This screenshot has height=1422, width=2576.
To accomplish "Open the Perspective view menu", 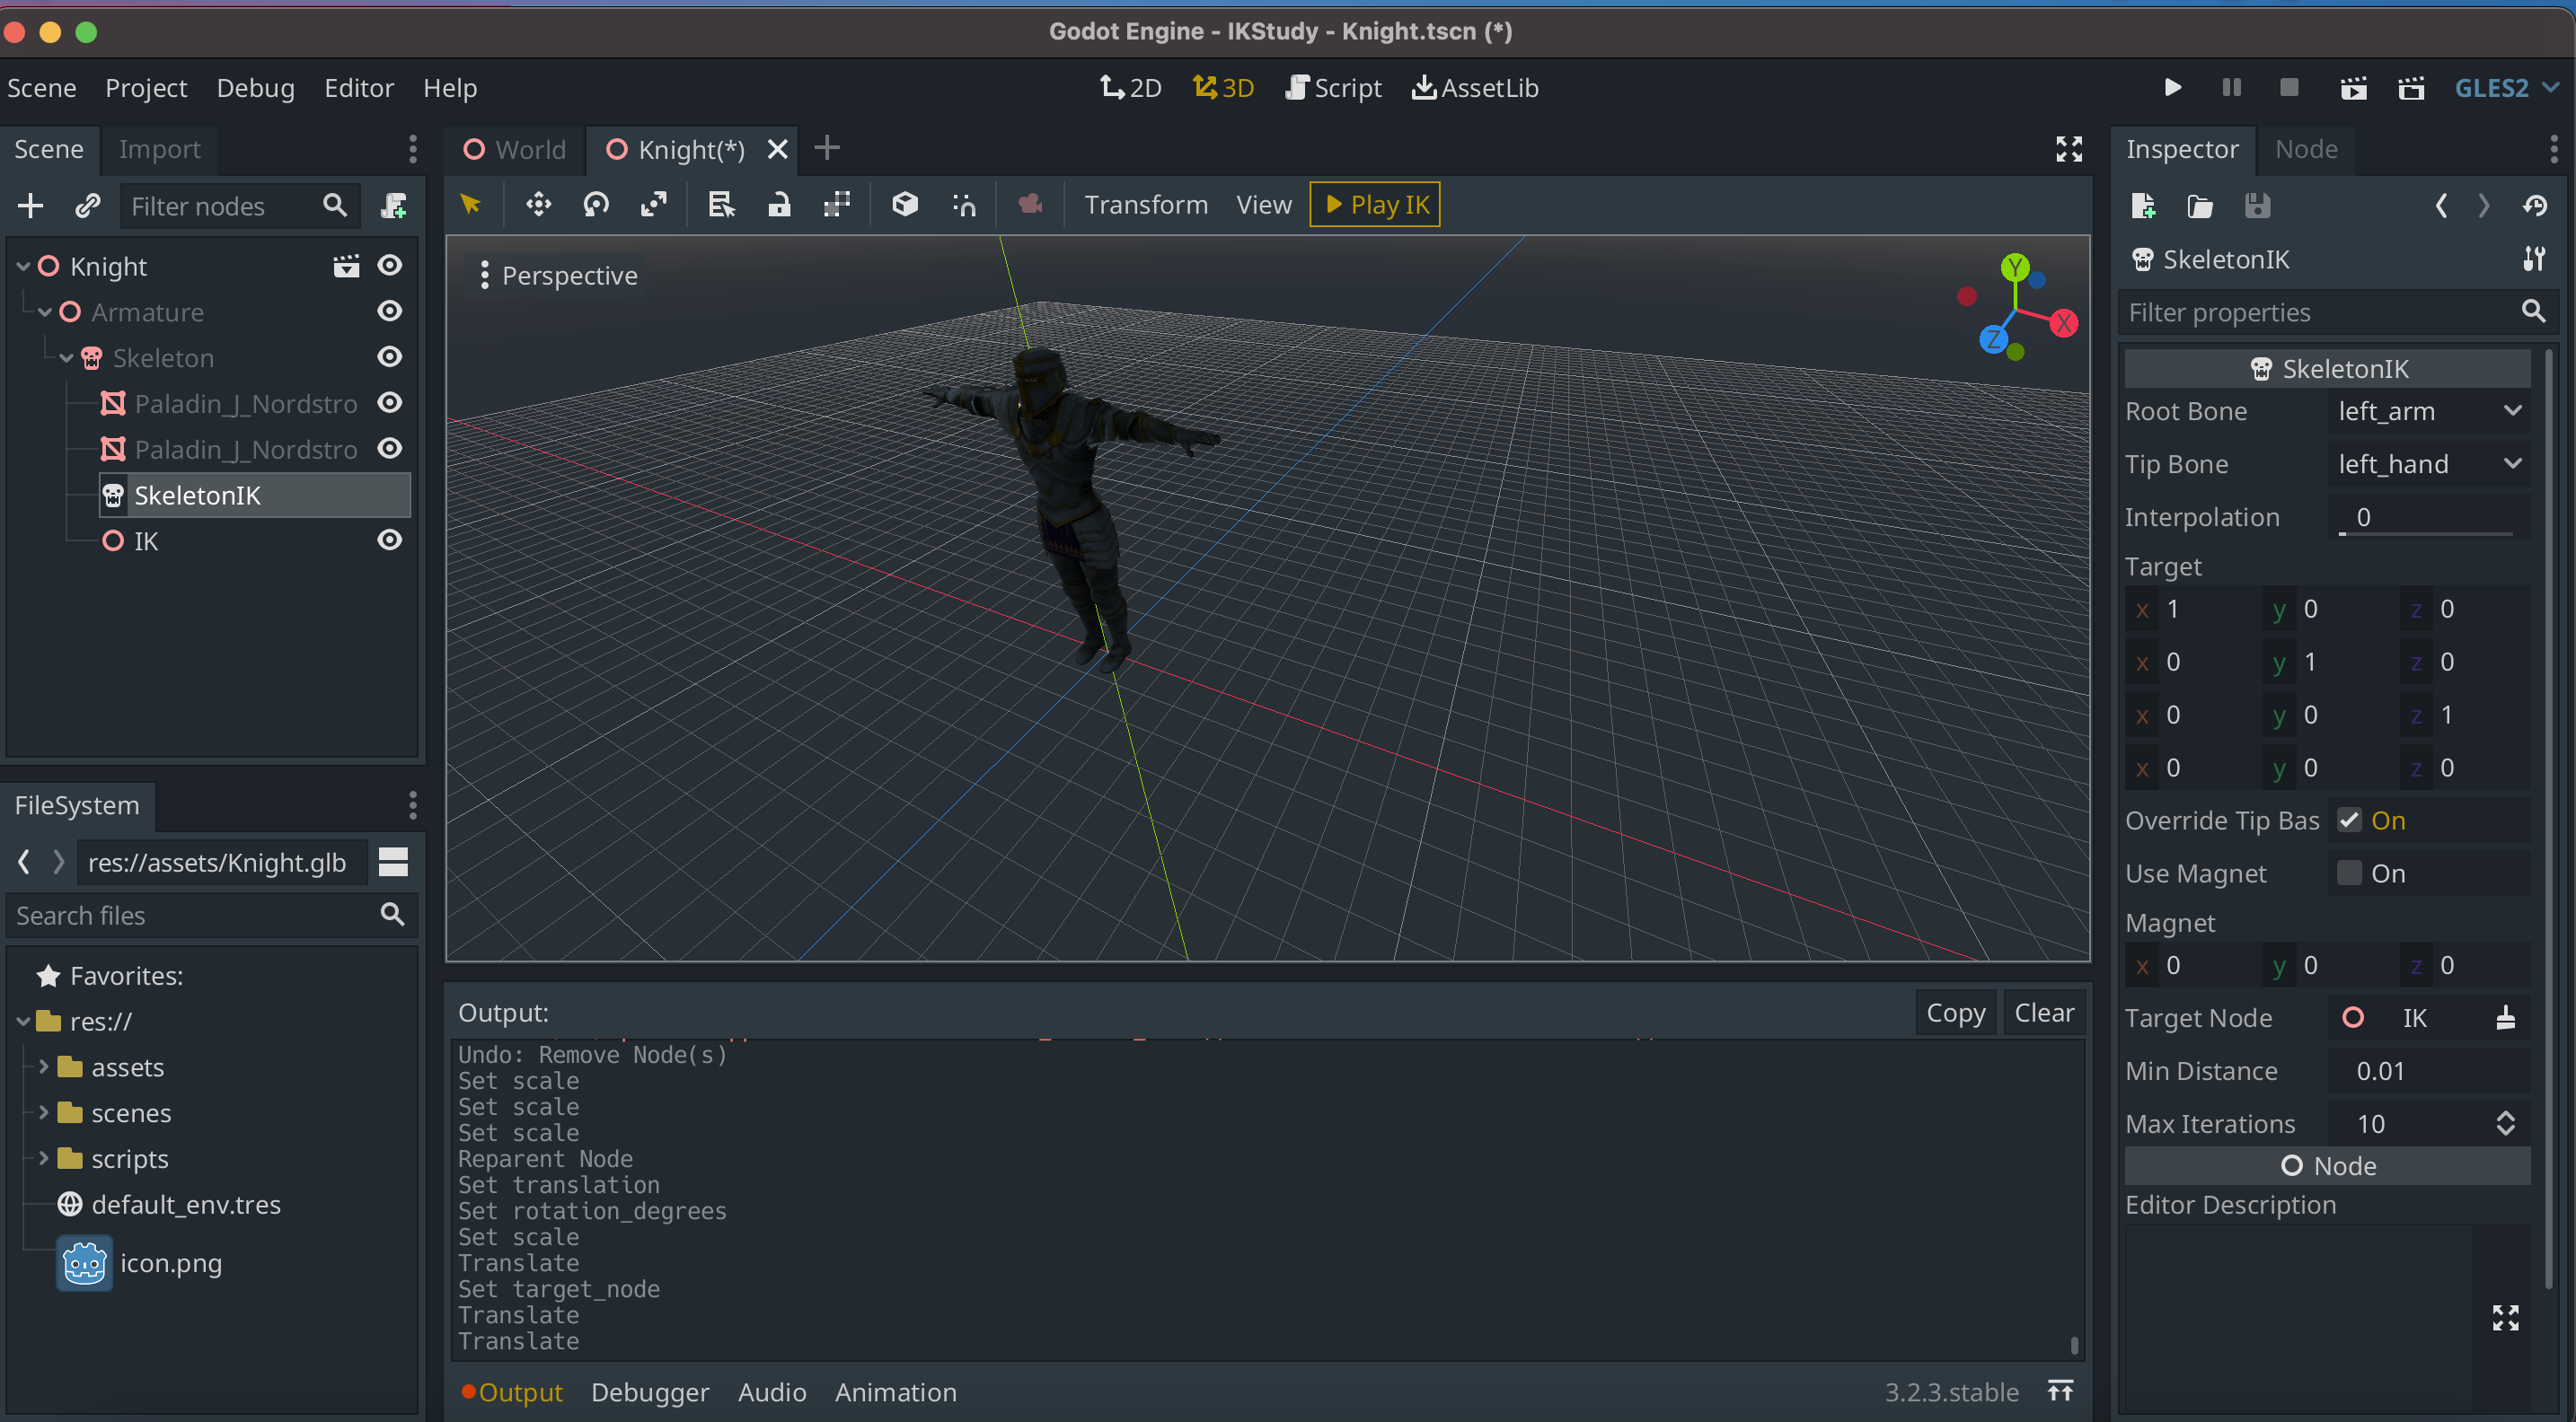I will click(568, 275).
